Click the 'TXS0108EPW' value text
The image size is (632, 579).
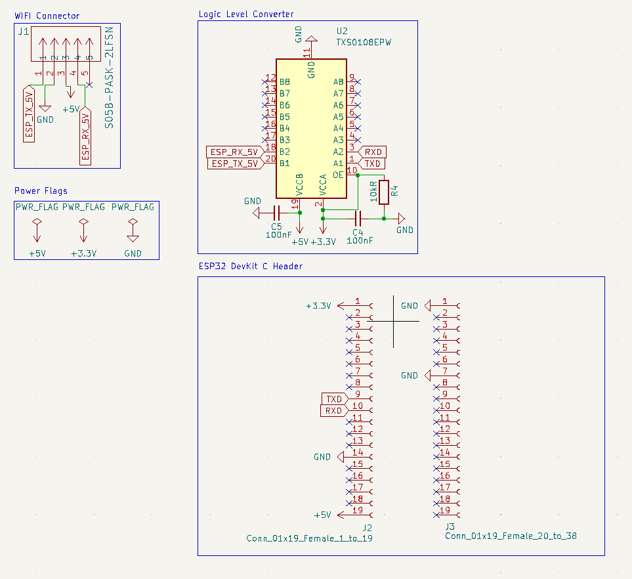(364, 42)
